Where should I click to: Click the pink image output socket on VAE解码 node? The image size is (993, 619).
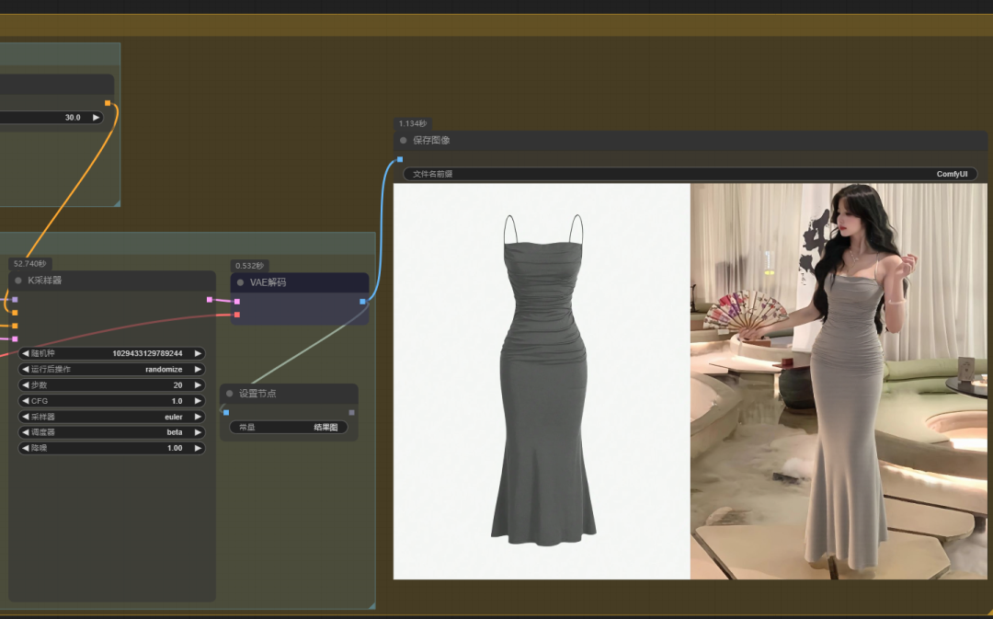tap(363, 301)
